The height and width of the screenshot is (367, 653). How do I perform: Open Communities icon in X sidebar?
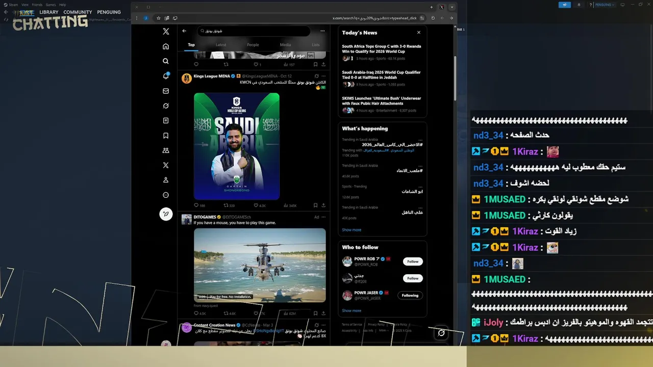coord(166,150)
